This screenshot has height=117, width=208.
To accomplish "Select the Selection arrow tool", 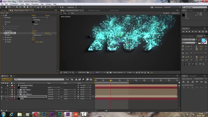I will pyautogui.click(x=3, y=7).
